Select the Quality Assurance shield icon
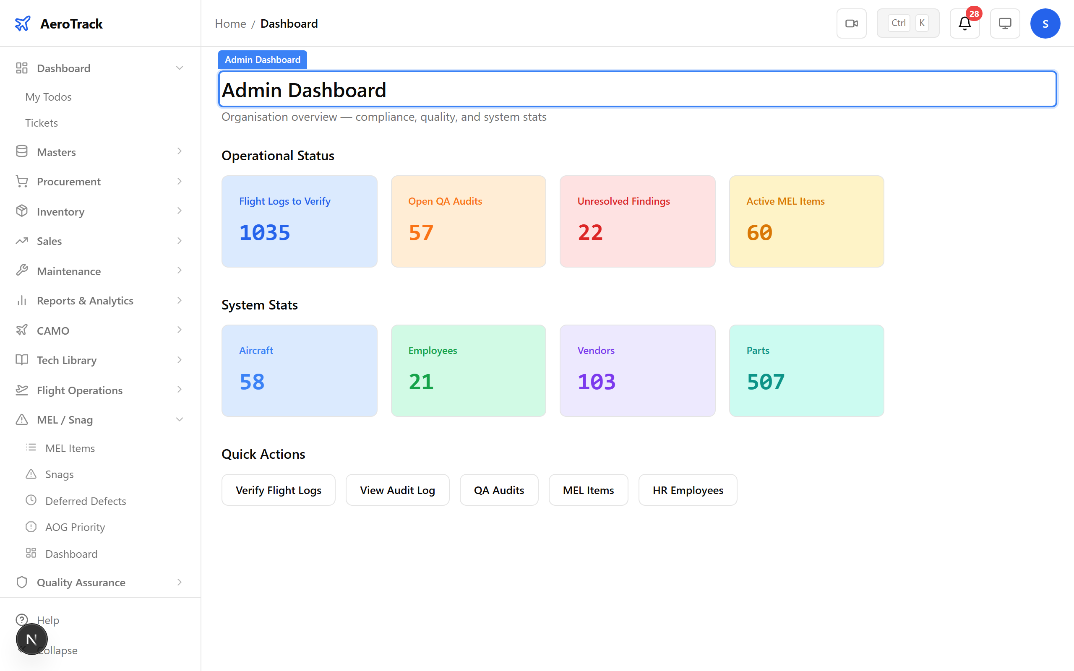1074x671 pixels. (22, 582)
